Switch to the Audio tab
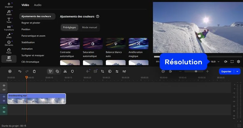Screen dimensions: 243x128 pyautogui.click(x=38, y=5)
